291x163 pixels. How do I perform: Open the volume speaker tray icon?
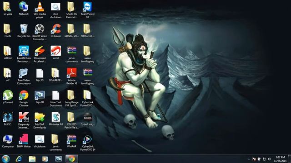270,159
